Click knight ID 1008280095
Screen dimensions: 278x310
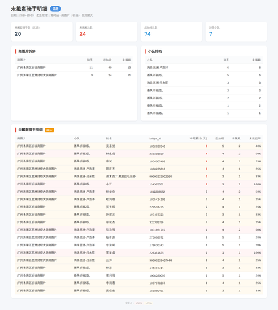click(x=157, y=276)
